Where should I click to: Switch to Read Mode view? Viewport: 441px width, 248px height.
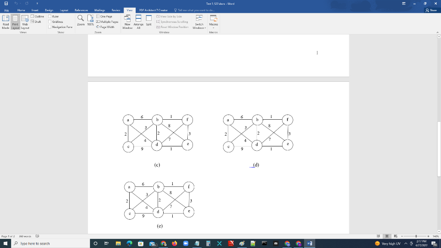tap(5, 21)
